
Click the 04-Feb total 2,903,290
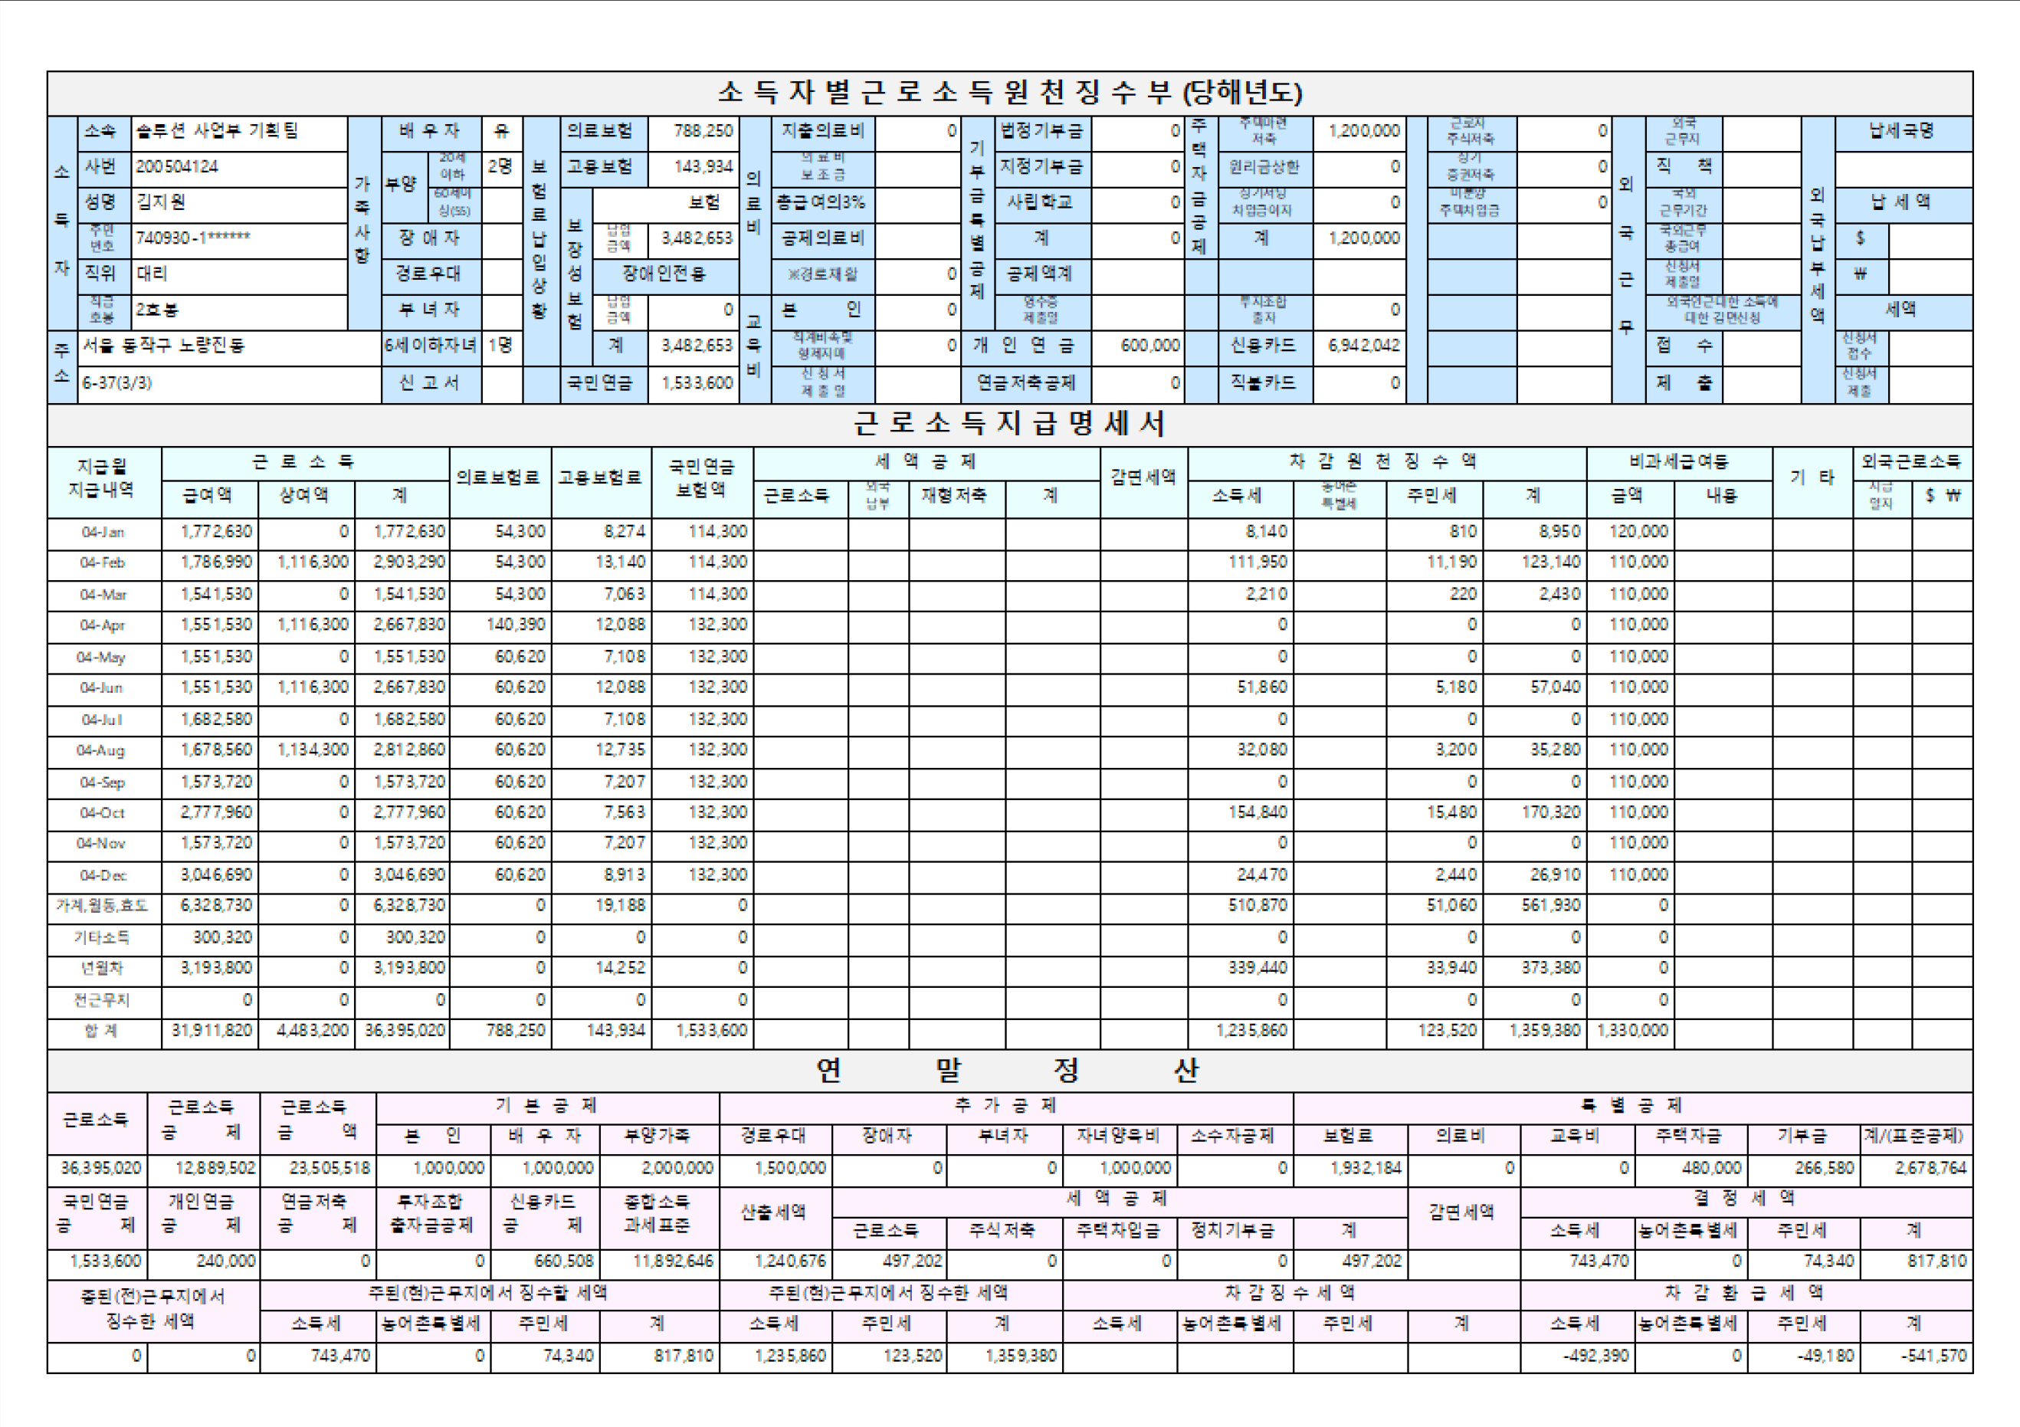pyautogui.click(x=409, y=563)
